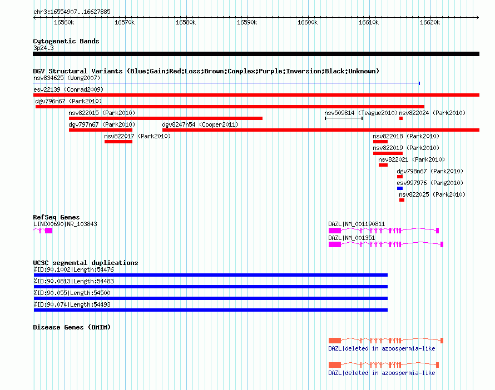
Task: Select variant label dgv8247n54 (Cooper2011)
Action: pos(200,124)
